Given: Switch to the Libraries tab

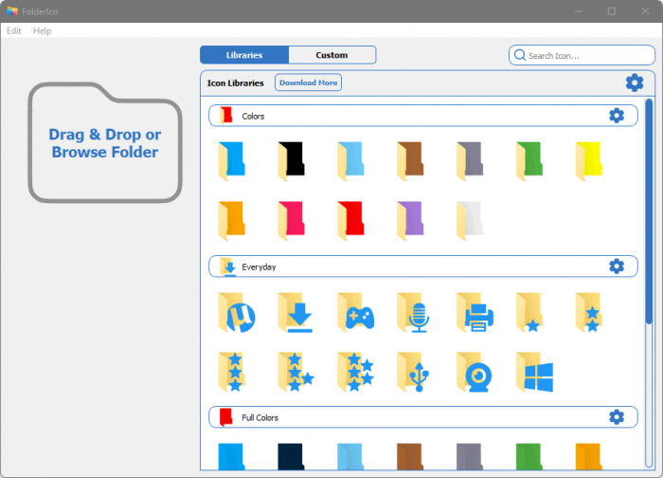Looking at the screenshot, I should pos(244,55).
